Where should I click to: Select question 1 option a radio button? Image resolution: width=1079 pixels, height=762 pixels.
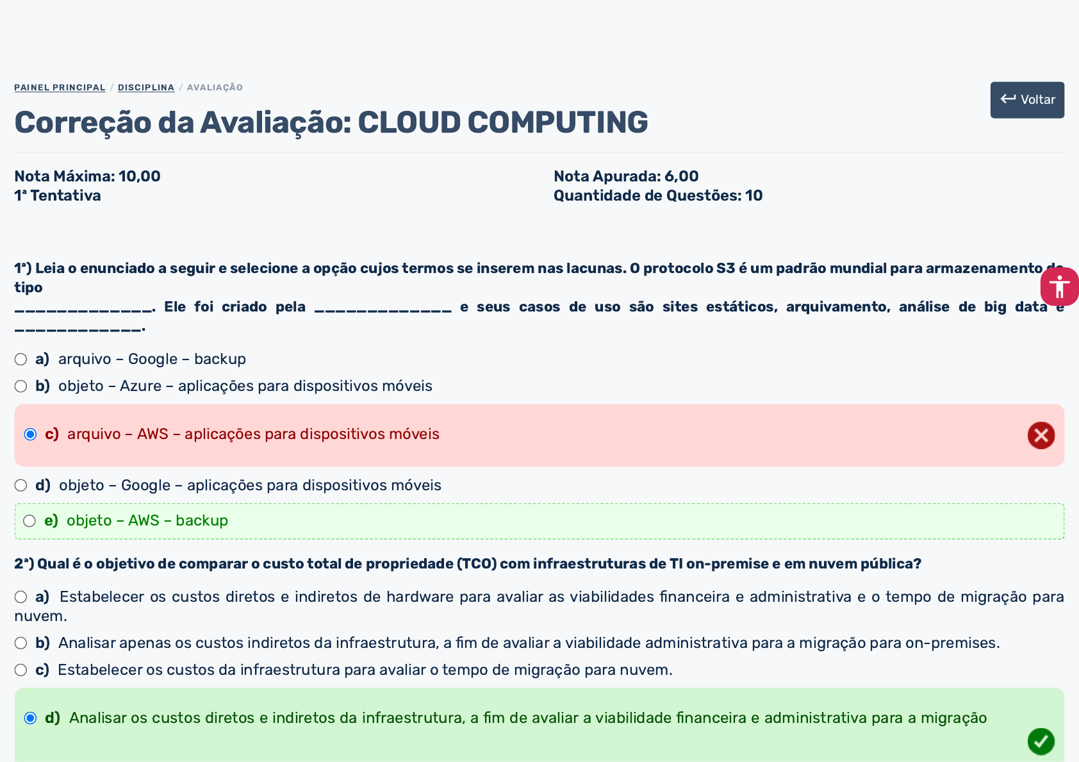click(x=21, y=359)
